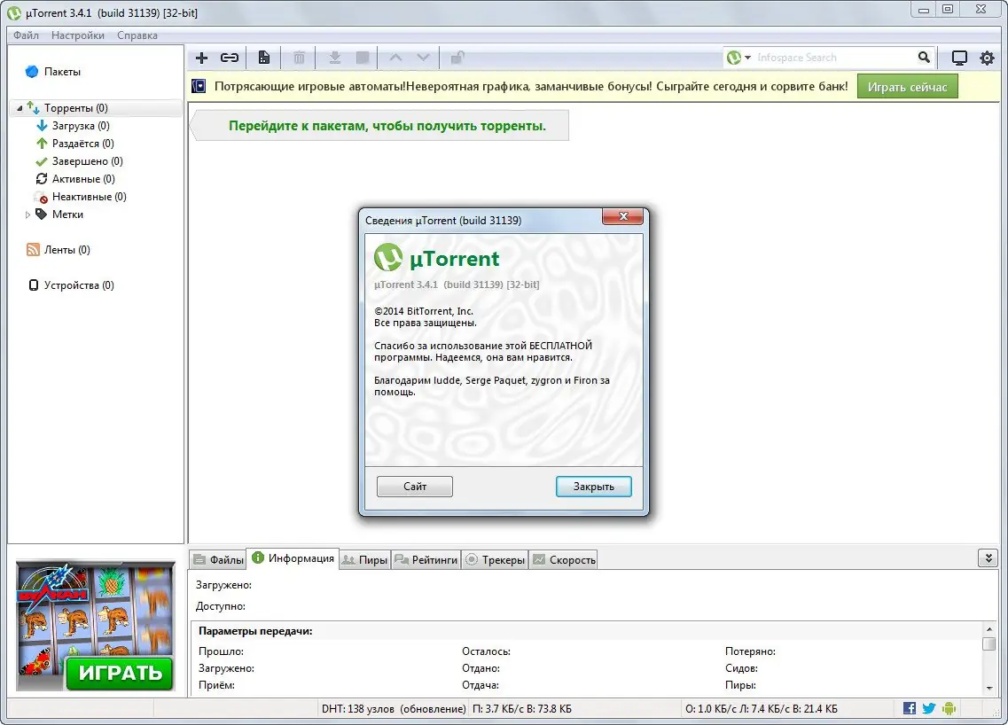
Task: Open the Twitter icon in status bar
Action: [929, 708]
